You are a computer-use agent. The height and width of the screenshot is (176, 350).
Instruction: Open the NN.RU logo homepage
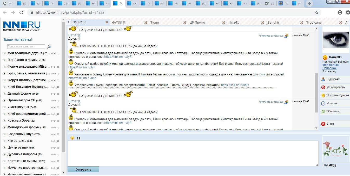(22, 26)
